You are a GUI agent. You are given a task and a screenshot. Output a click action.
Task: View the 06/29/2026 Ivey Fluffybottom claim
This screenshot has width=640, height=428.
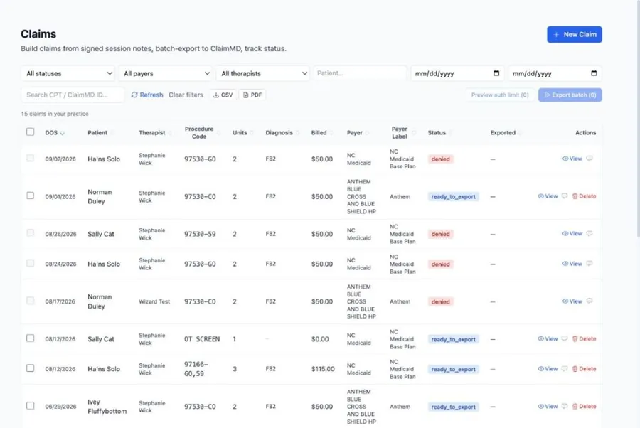[x=548, y=407]
